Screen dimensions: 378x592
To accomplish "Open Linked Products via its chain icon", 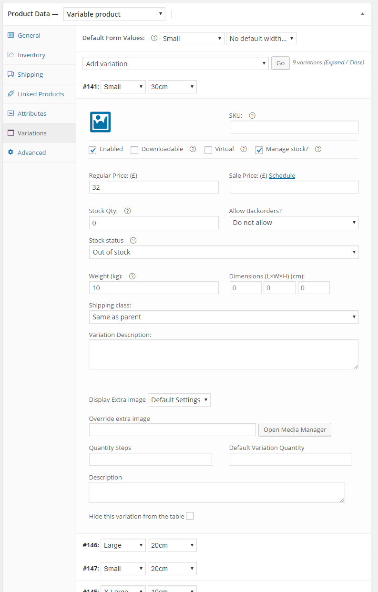I will 11,94.
